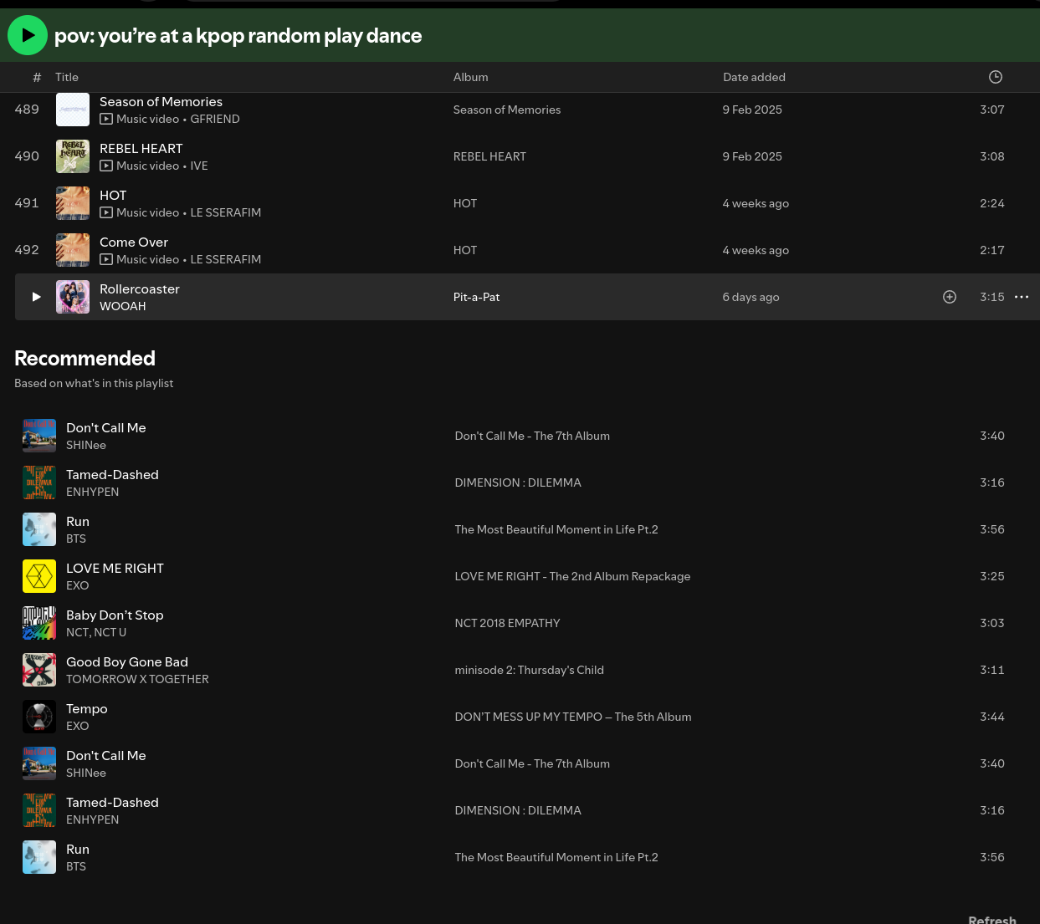This screenshot has width=1040, height=924.
Task: Sort by Album column header
Action: [x=471, y=77]
